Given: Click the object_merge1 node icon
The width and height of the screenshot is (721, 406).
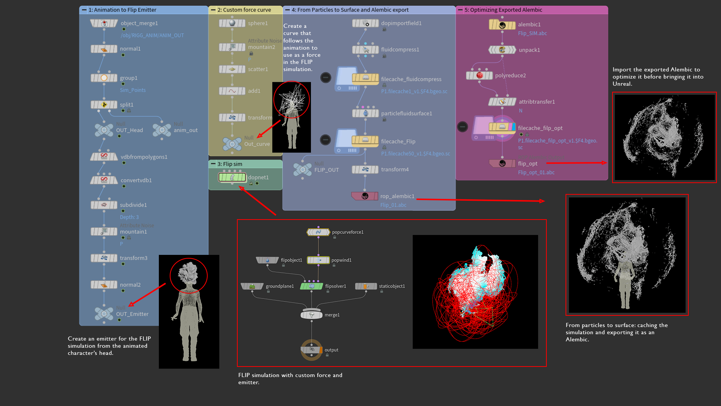Looking at the screenshot, I should coord(104,23).
